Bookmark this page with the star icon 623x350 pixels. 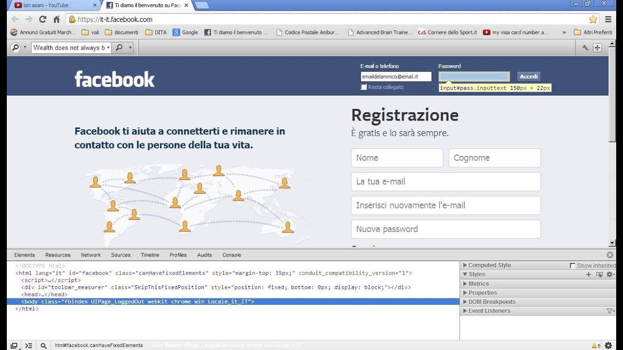[x=593, y=19]
